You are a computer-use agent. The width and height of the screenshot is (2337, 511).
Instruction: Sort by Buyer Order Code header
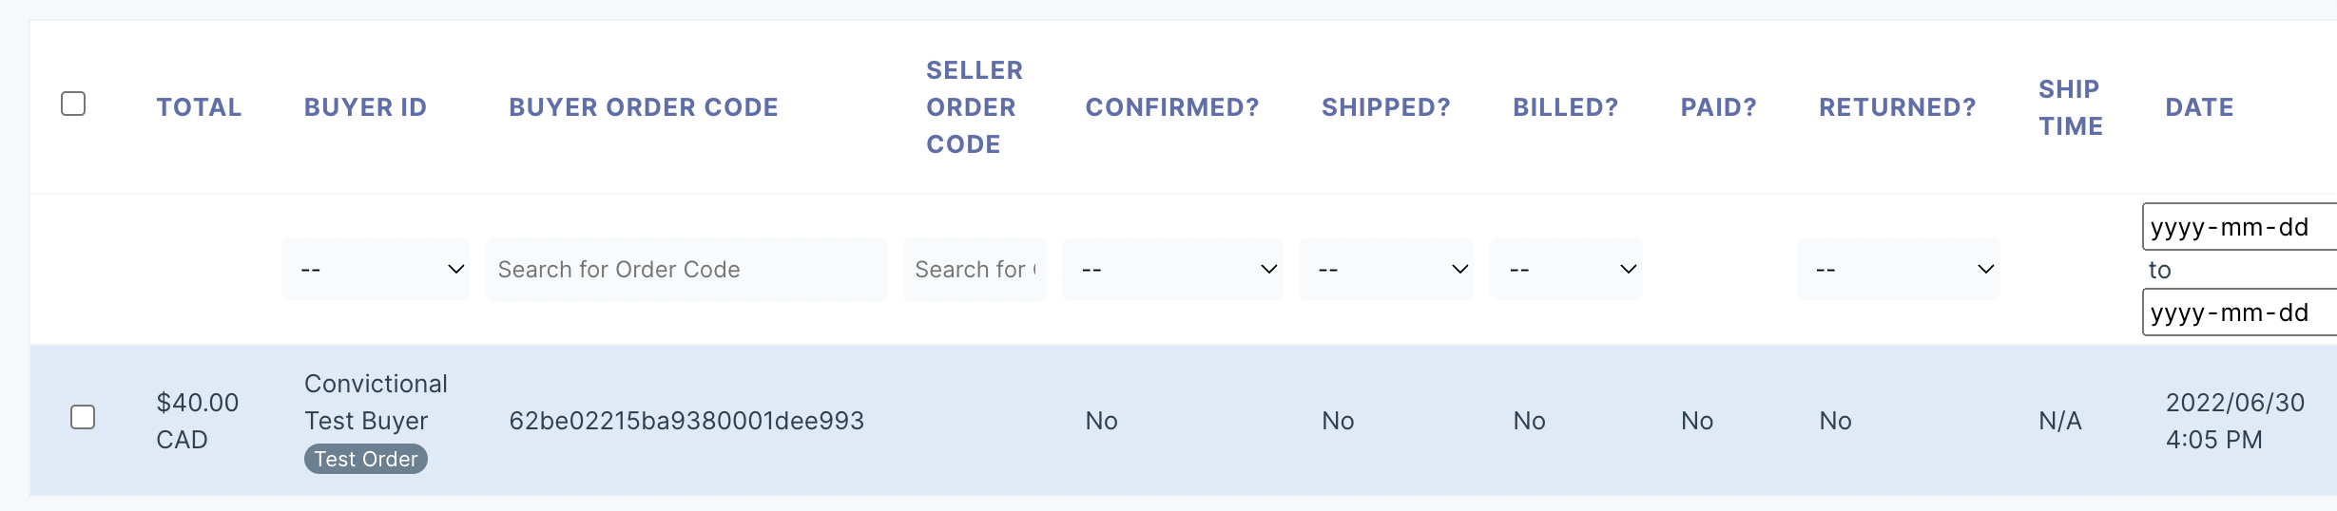click(x=643, y=107)
